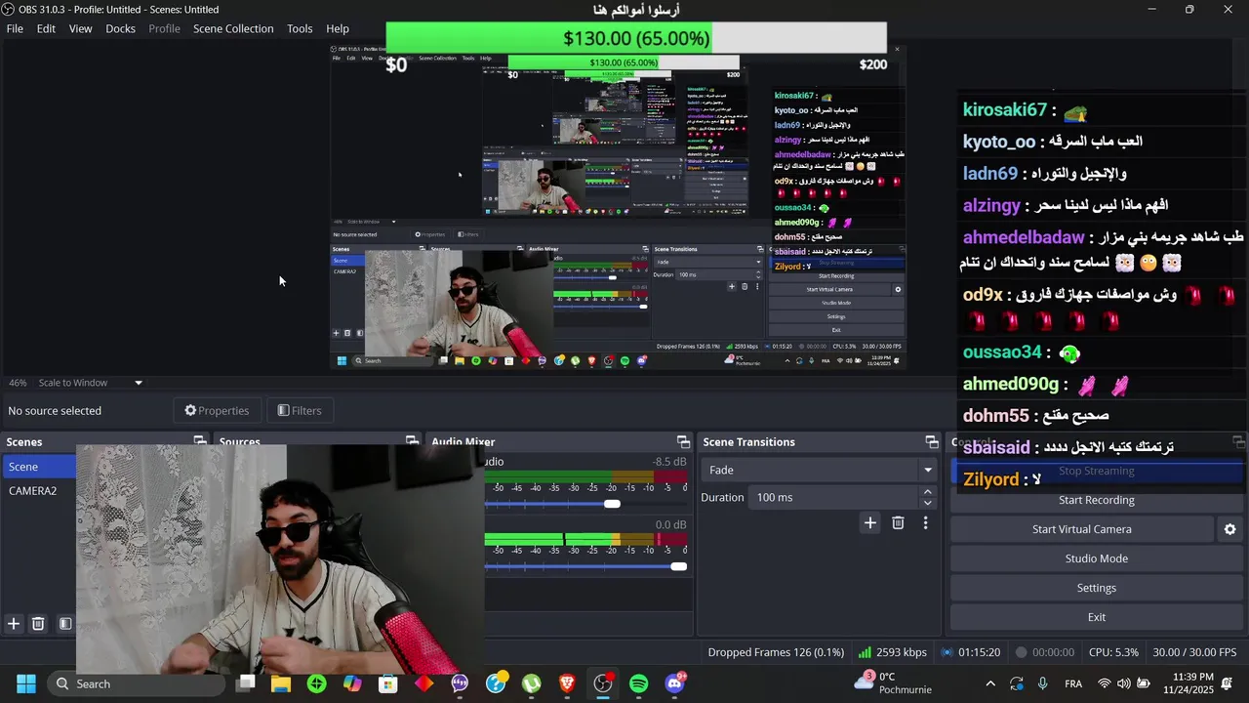Open the Help menu
The width and height of the screenshot is (1249, 703).
338,28
